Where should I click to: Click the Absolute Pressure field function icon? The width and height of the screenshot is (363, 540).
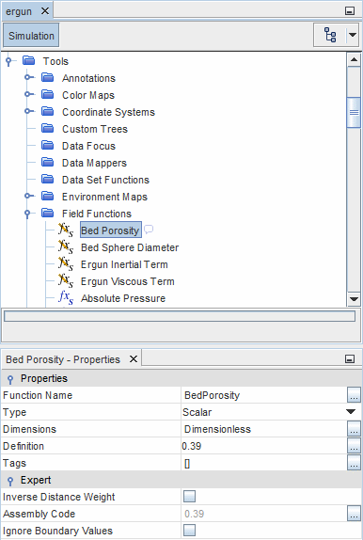[x=66, y=298]
